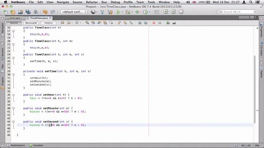Click the Start Macro Recording red icon
264x148 pixels.
click(x=154, y=23)
